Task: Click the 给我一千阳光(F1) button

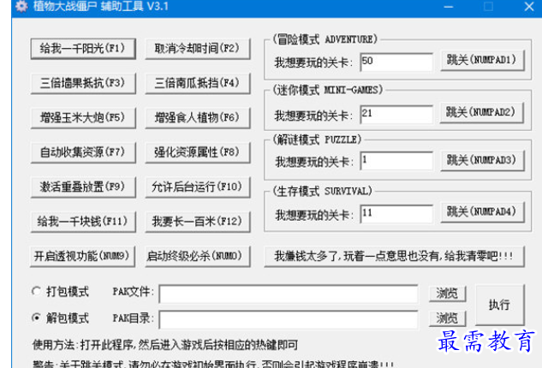Action: [x=83, y=49]
